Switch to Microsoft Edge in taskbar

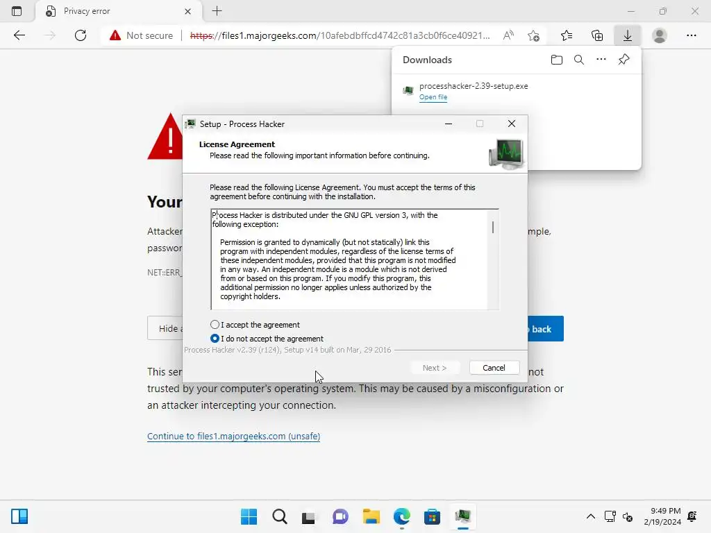pyautogui.click(x=402, y=516)
